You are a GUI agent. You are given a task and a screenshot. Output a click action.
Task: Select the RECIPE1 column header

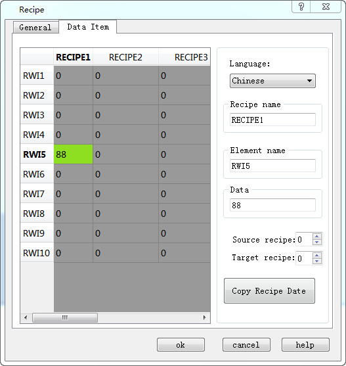click(74, 57)
